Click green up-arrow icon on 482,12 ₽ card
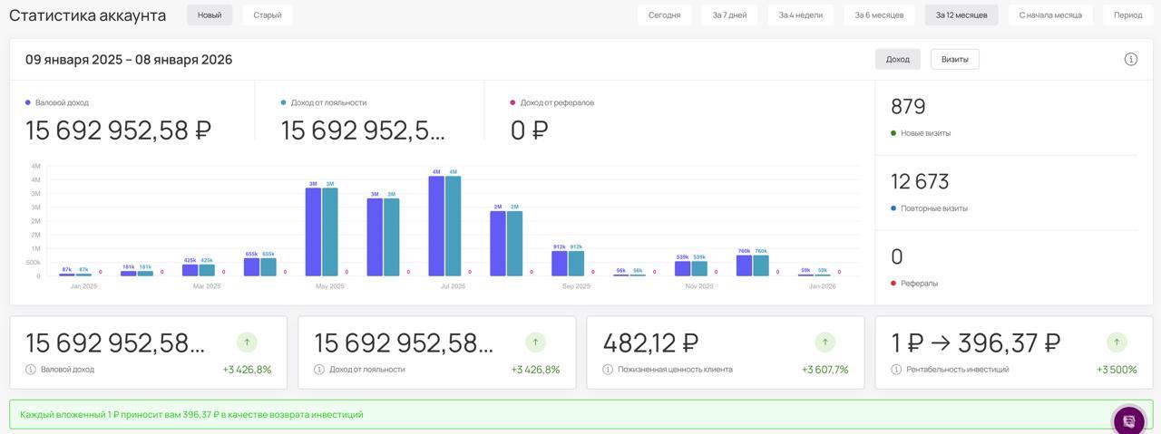1161x434 pixels. [824, 342]
